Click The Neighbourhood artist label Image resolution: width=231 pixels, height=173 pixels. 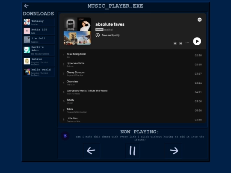[40, 54]
